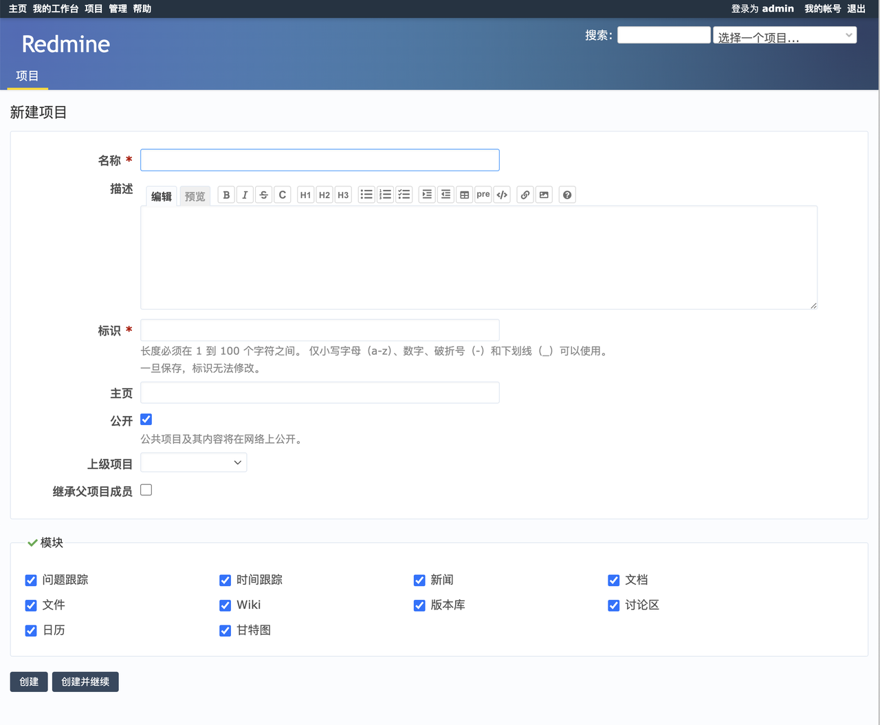Apply italic formatting in description editor
Image resolution: width=880 pixels, height=725 pixels.
point(245,195)
